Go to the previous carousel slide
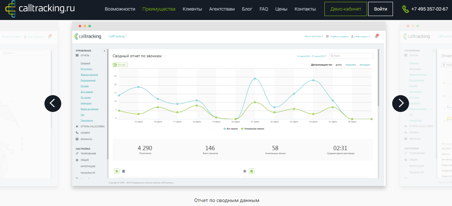The width and height of the screenshot is (452, 206). 53,104
